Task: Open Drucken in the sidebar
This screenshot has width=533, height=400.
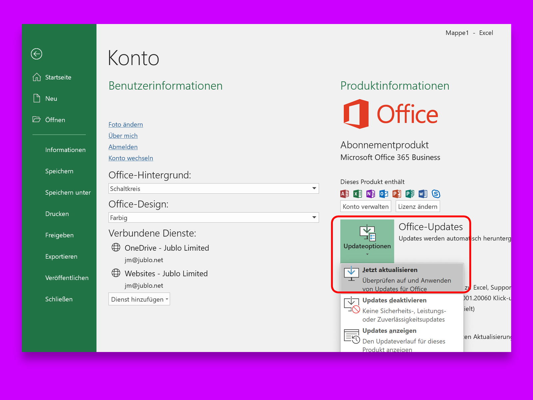Action: (x=57, y=214)
